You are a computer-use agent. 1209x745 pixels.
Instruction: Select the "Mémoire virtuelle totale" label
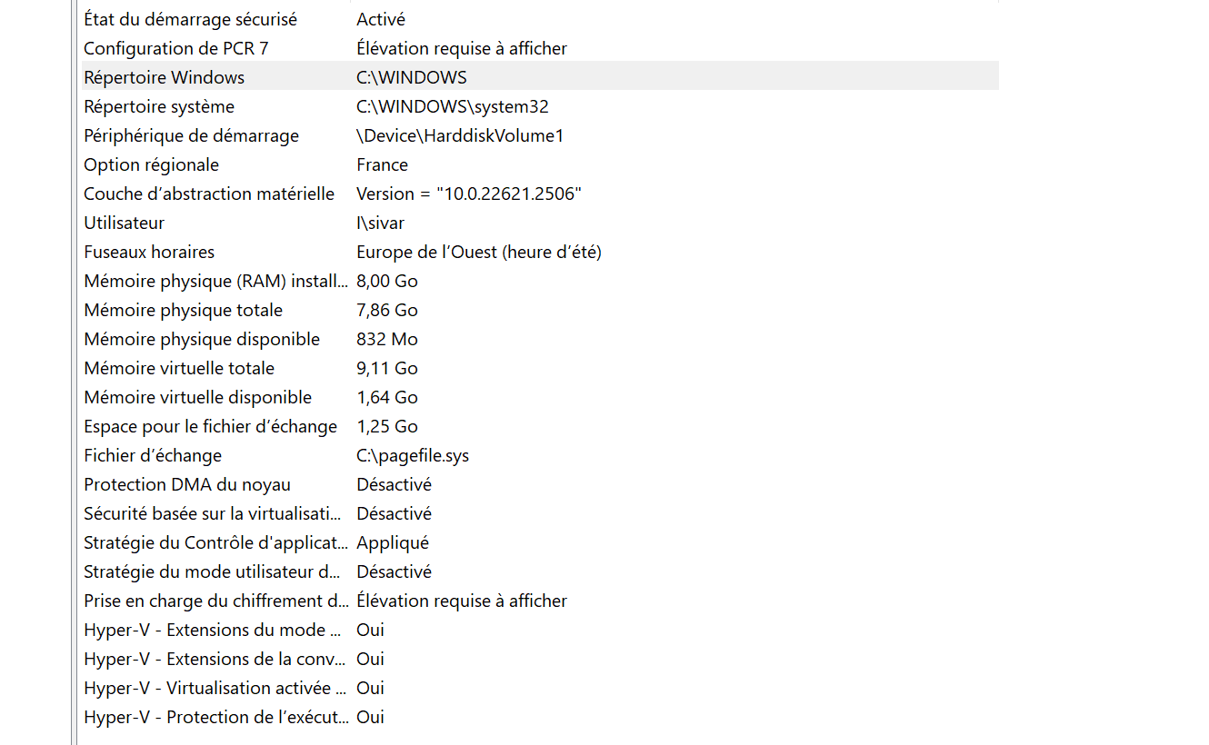click(179, 368)
